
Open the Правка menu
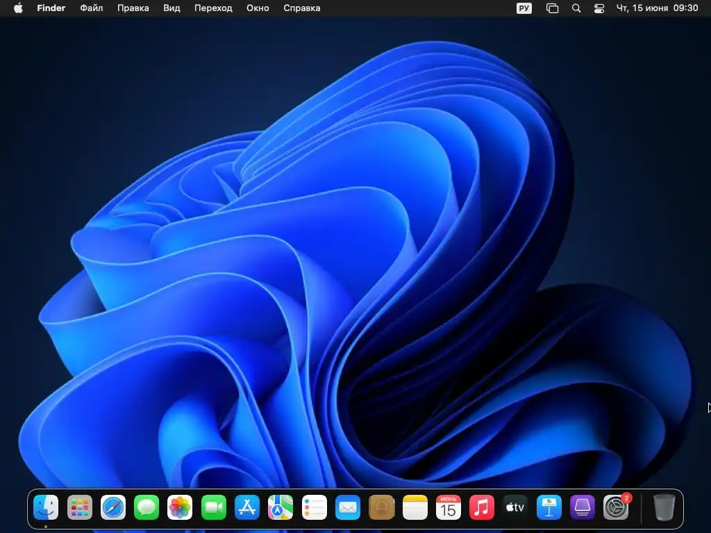[133, 8]
